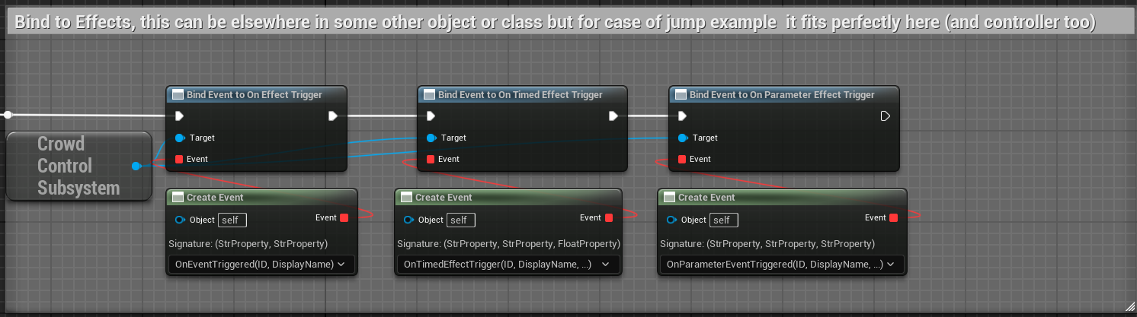
Task: Click the self field on third Create Event node
Action: pos(723,220)
